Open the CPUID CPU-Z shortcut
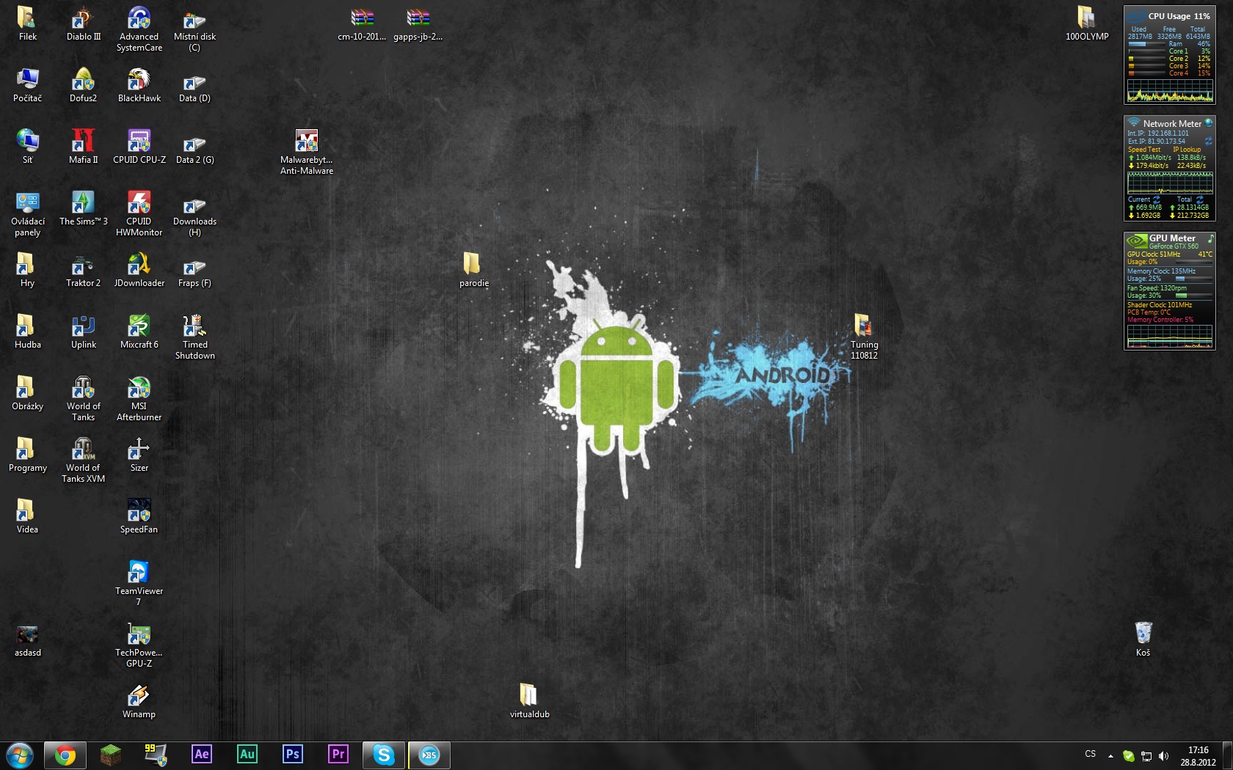Image resolution: width=1233 pixels, height=770 pixels. click(x=139, y=147)
